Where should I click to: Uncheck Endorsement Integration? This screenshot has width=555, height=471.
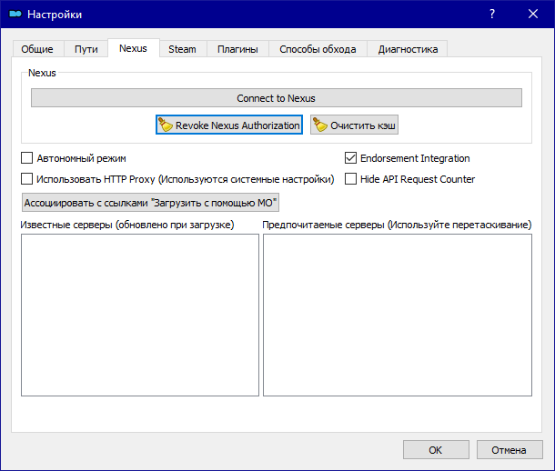coord(350,157)
